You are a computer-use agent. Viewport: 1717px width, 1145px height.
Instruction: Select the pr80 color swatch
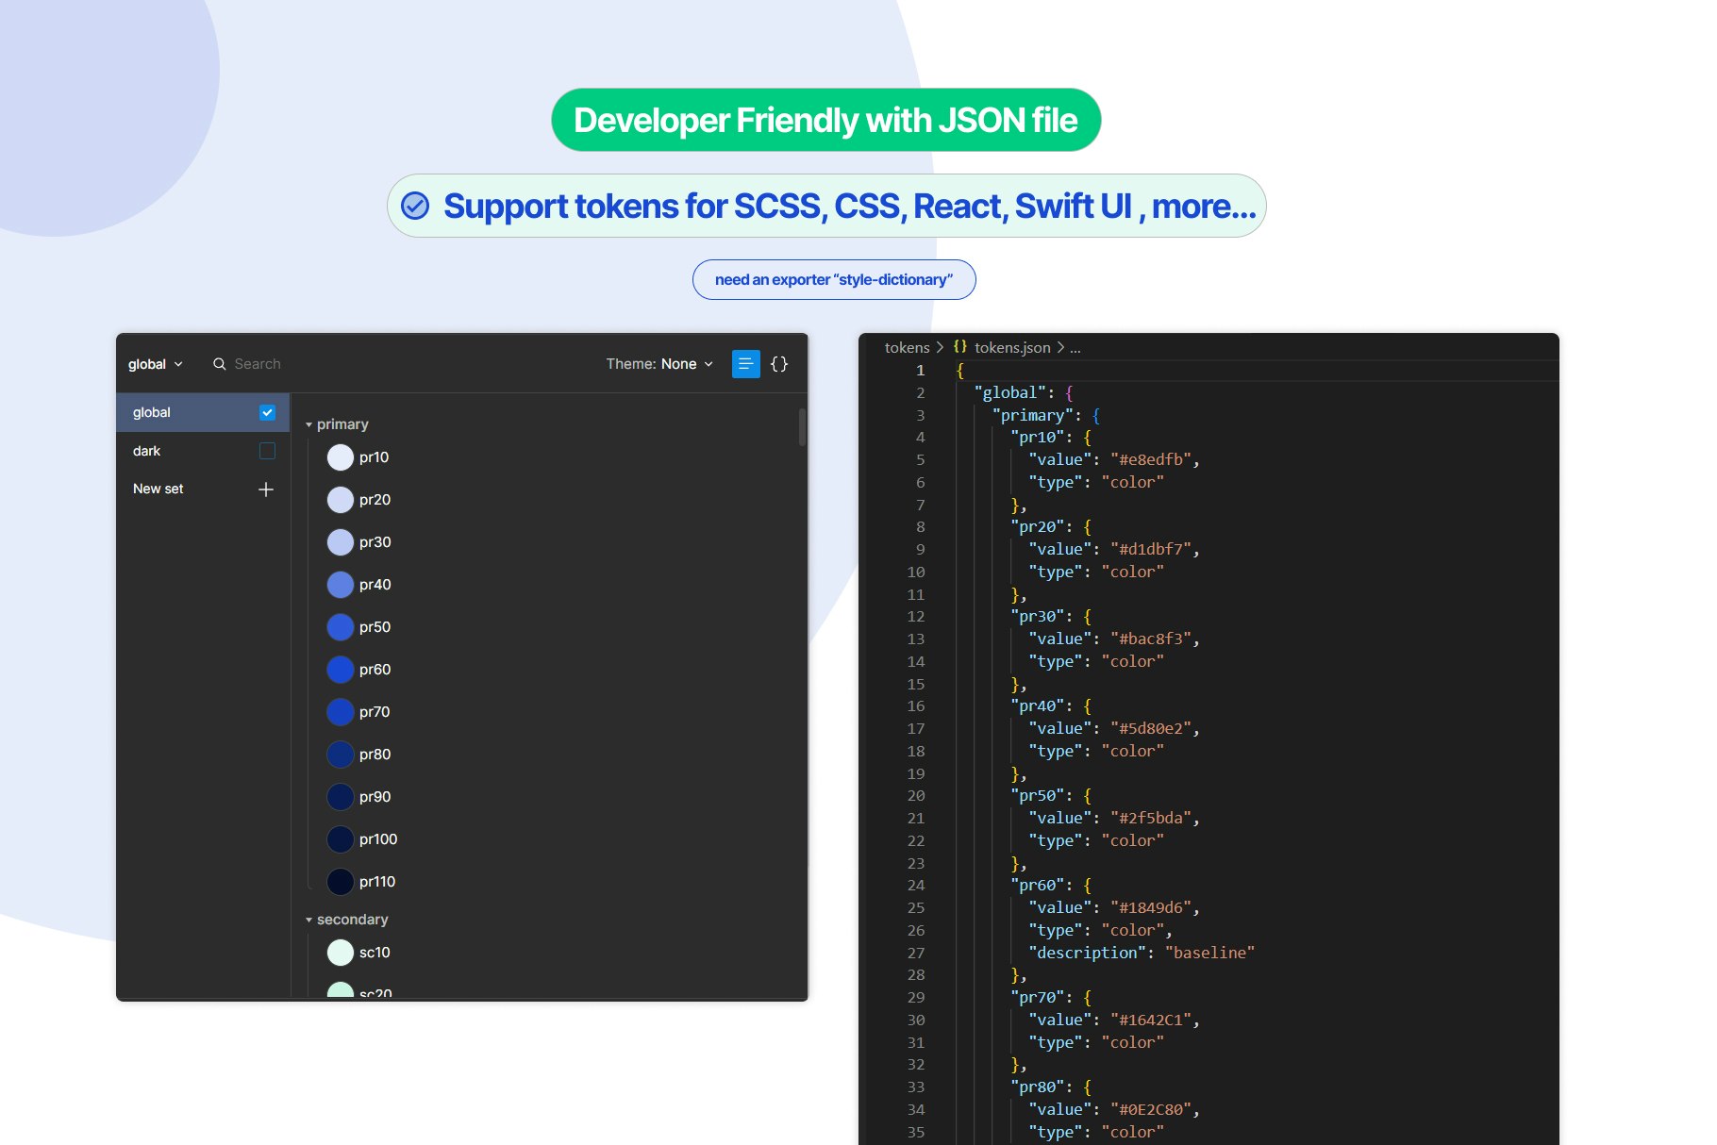point(341,755)
